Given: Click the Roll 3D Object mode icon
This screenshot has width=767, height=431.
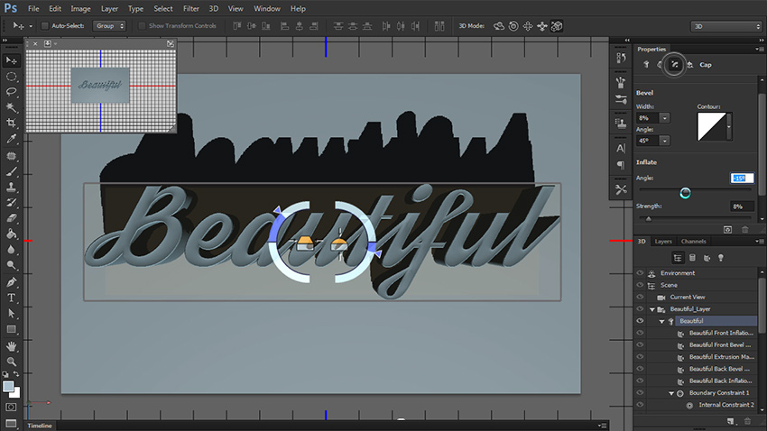Looking at the screenshot, I should tap(514, 26).
